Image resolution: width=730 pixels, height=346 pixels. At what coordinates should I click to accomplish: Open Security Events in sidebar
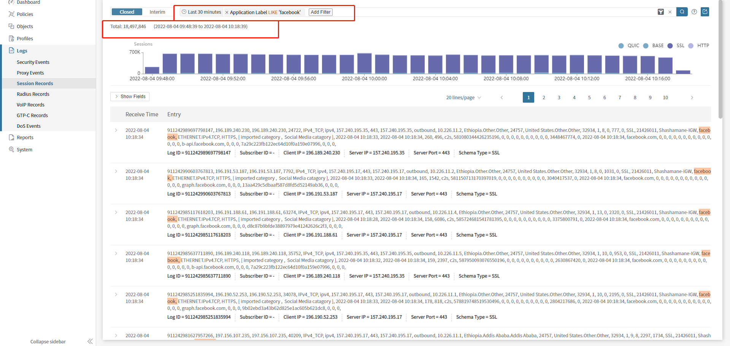[33, 62]
